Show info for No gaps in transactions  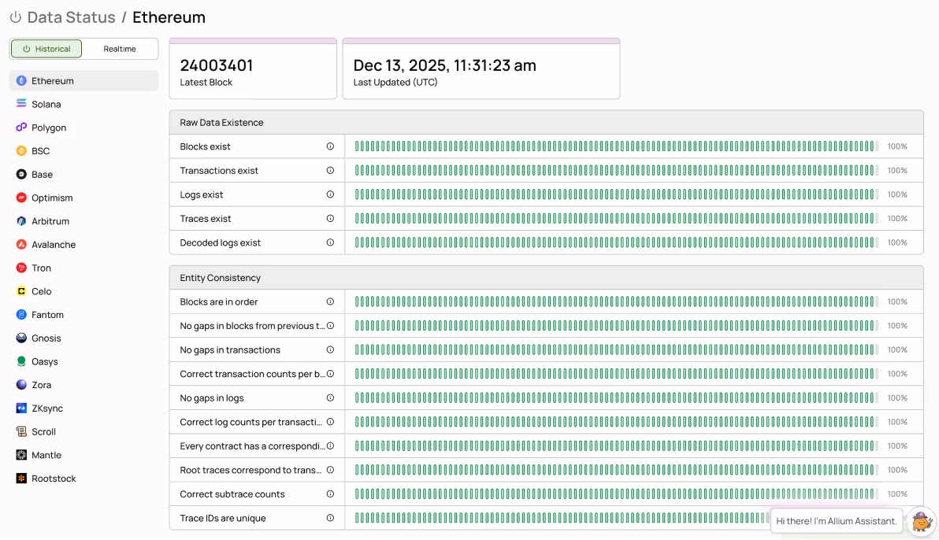pyautogui.click(x=330, y=350)
